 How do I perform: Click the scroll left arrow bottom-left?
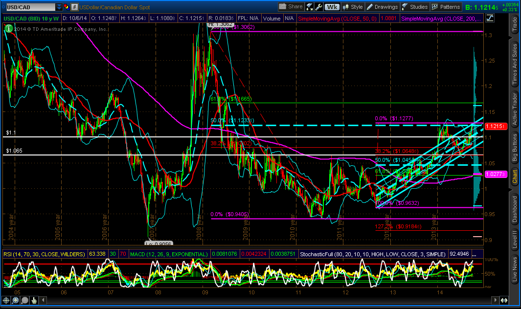pyautogui.click(x=43, y=300)
